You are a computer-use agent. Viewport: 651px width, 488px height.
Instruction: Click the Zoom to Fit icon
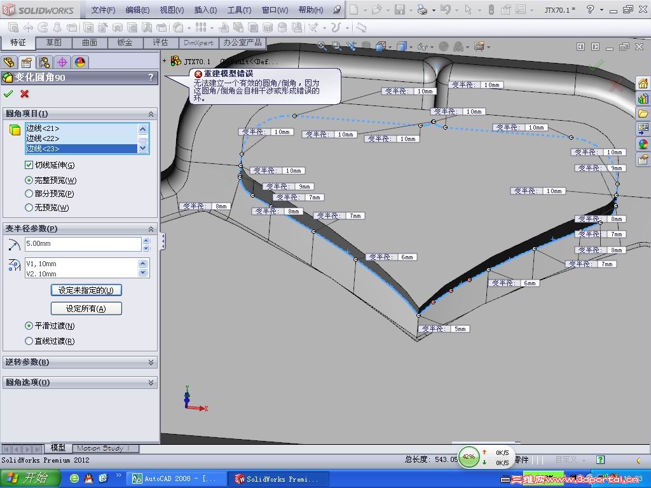coord(322,46)
